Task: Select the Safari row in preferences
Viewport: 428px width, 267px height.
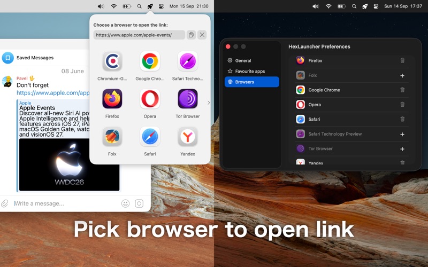Action: [352, 119]
